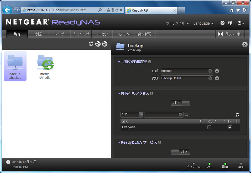Check the read-only box for Everyone

pos(209,127)
